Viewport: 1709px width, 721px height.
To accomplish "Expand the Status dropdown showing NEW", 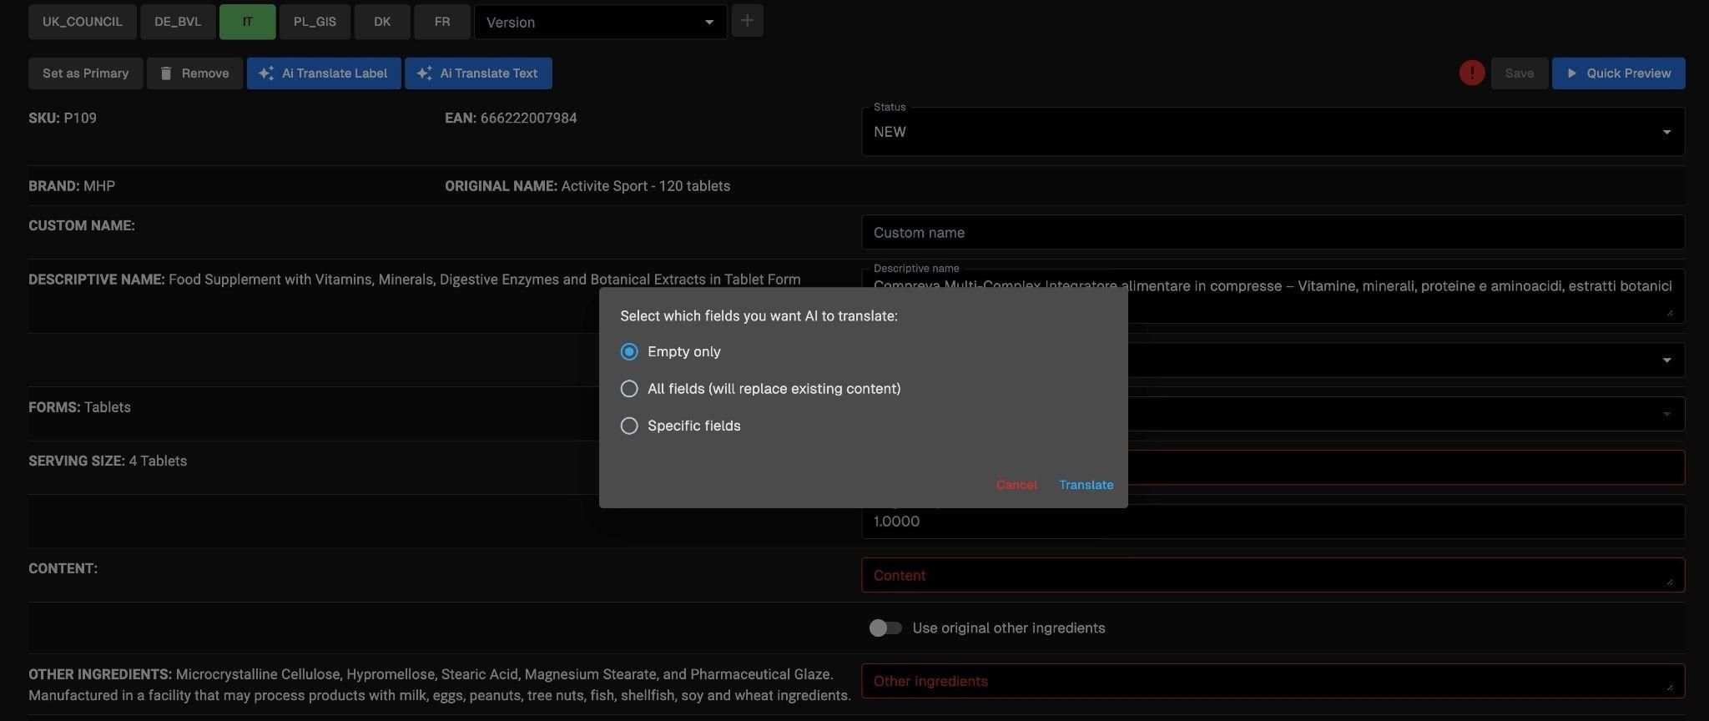I will (1272, 132).
